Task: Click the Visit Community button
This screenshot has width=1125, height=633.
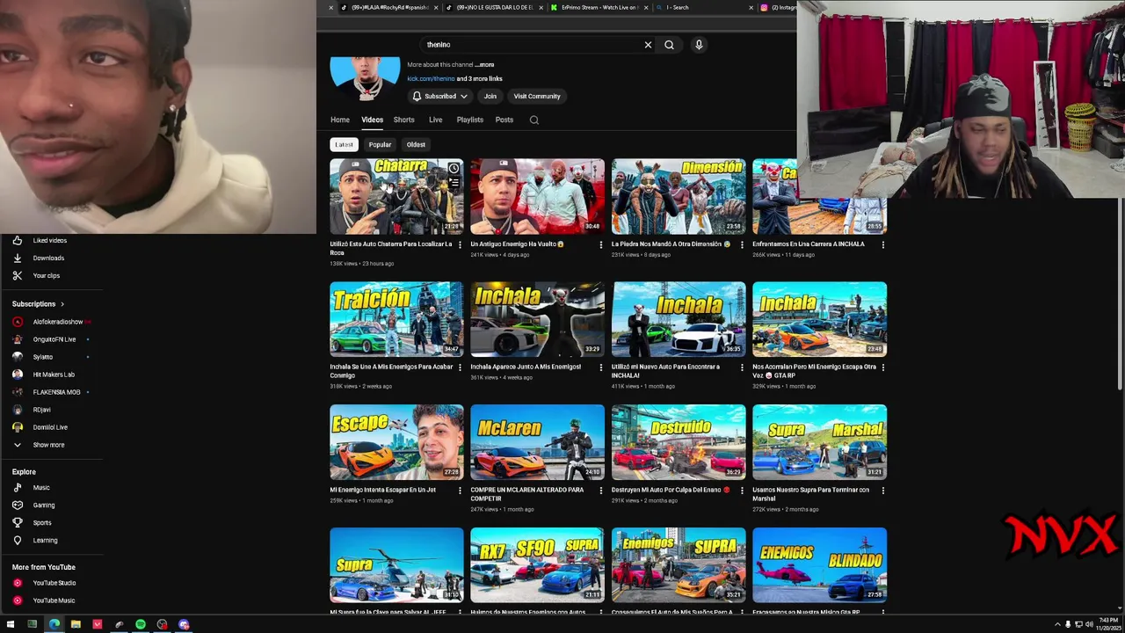Action: click(537, 96)
